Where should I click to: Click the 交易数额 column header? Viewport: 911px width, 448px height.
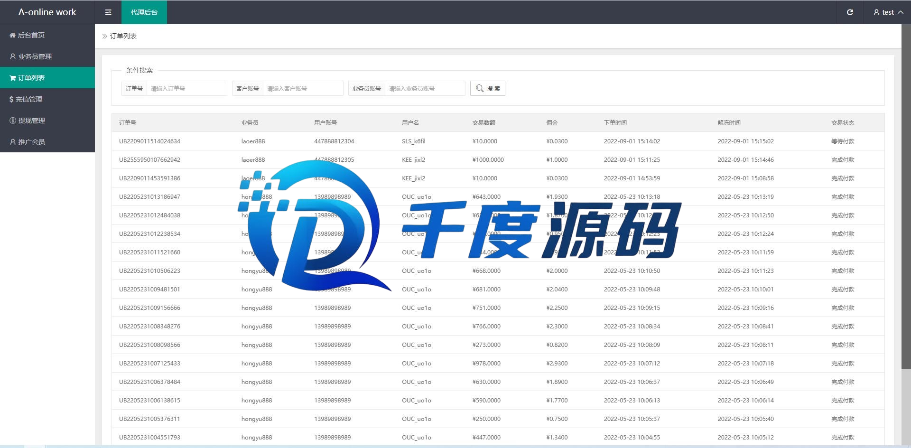[x=484, y=122]
